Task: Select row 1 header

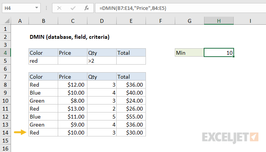Action: 5,29
